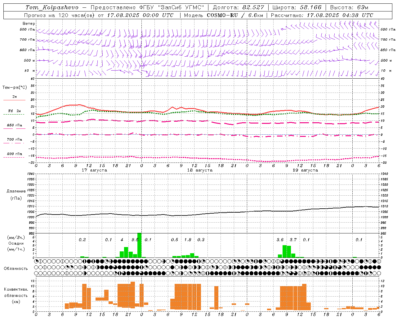
Task: Click the Ветер wind panel label
Action: (x=29, y=24)
